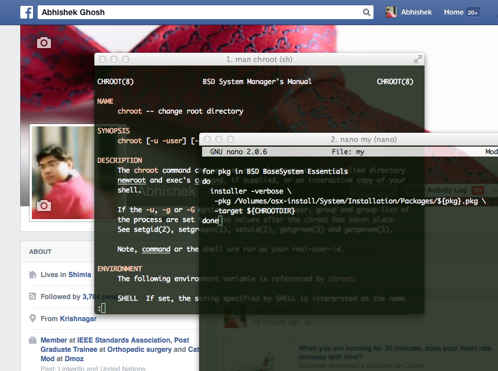
Task: Click the profile picture camera icon
Action: [44, 206]
